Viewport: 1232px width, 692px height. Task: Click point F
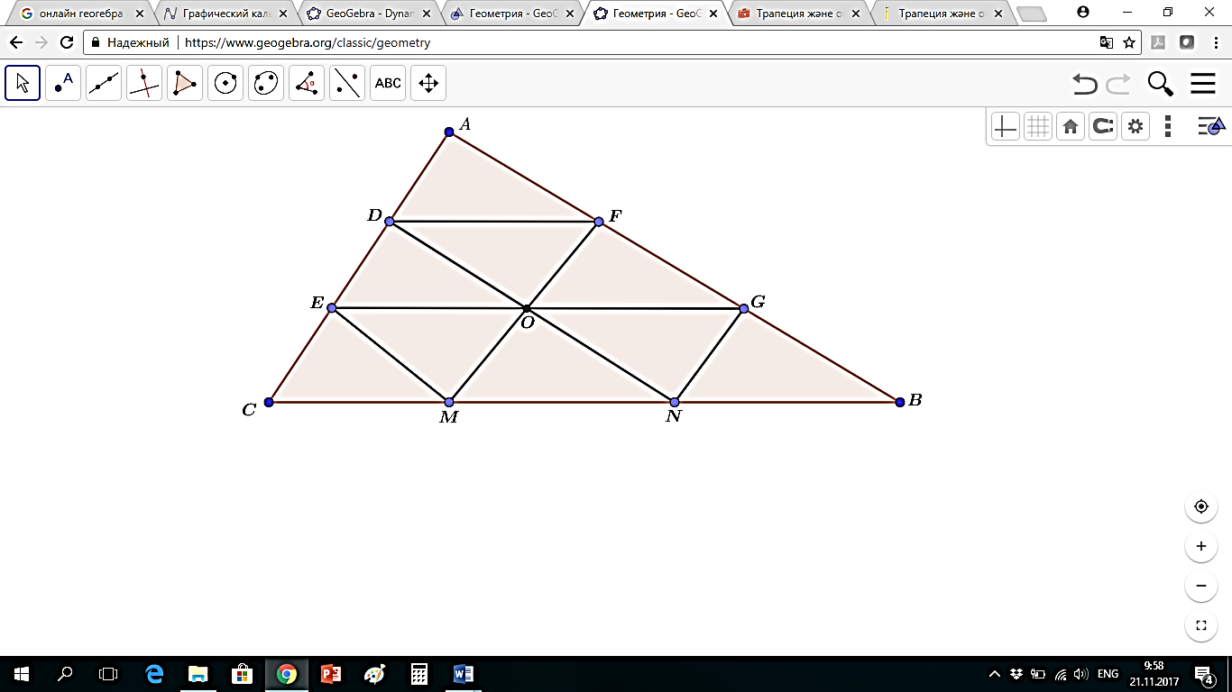[x=599, y=222]
